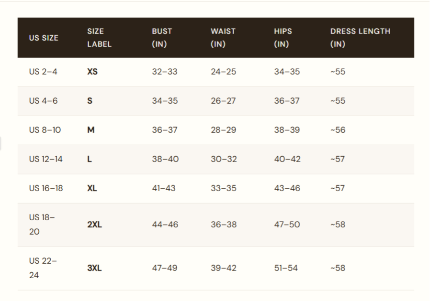430x301 pixels.
Task: Select the S size label cell
Action: tap(90, 101)
